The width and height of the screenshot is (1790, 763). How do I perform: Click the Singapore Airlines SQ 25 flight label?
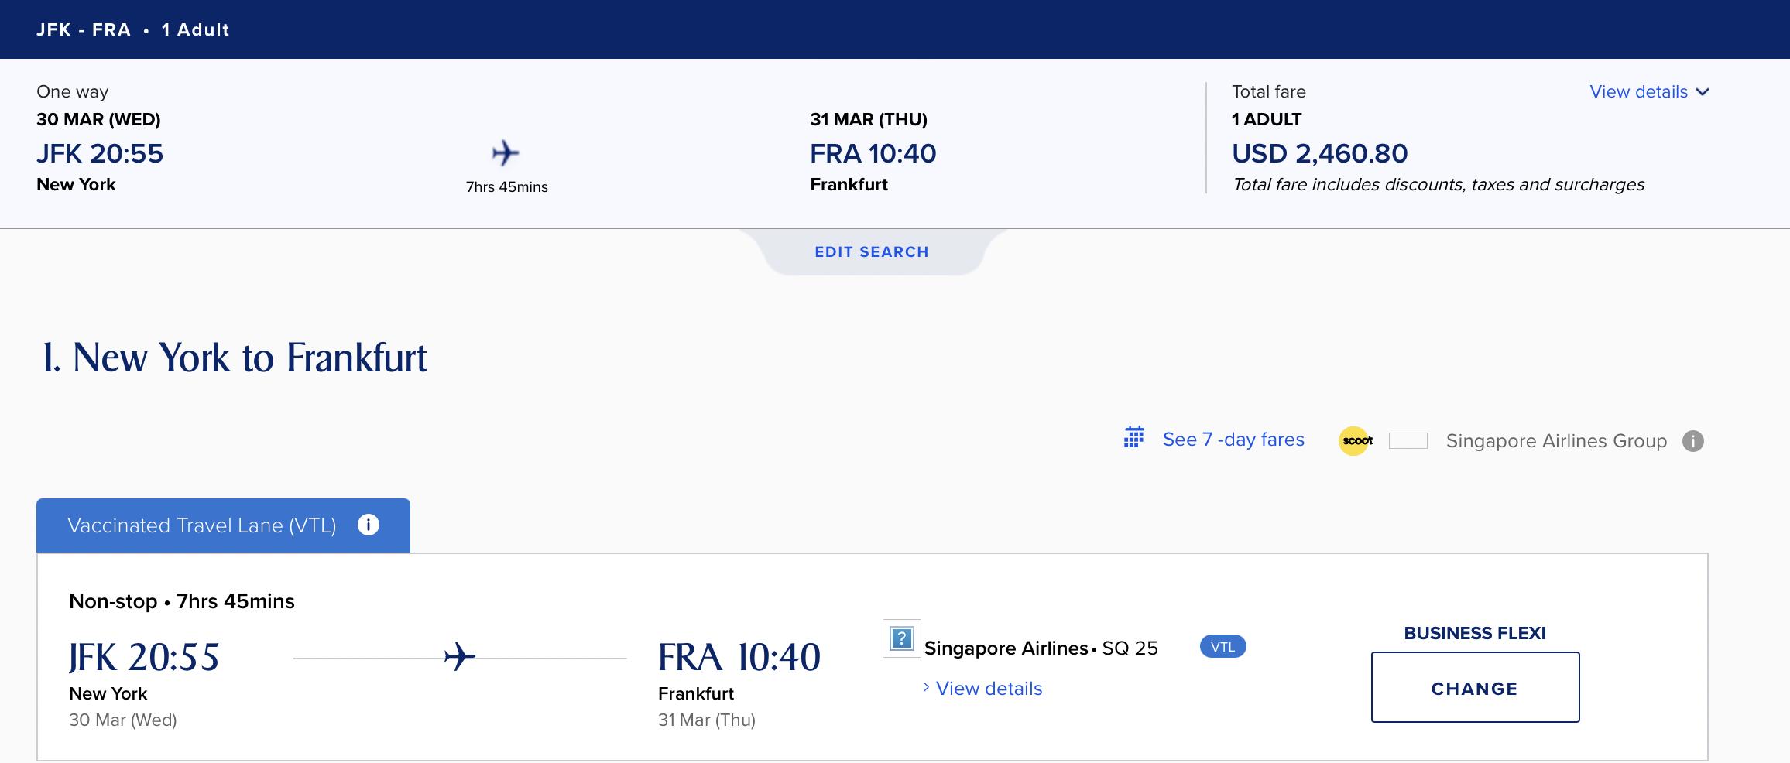1041,648
